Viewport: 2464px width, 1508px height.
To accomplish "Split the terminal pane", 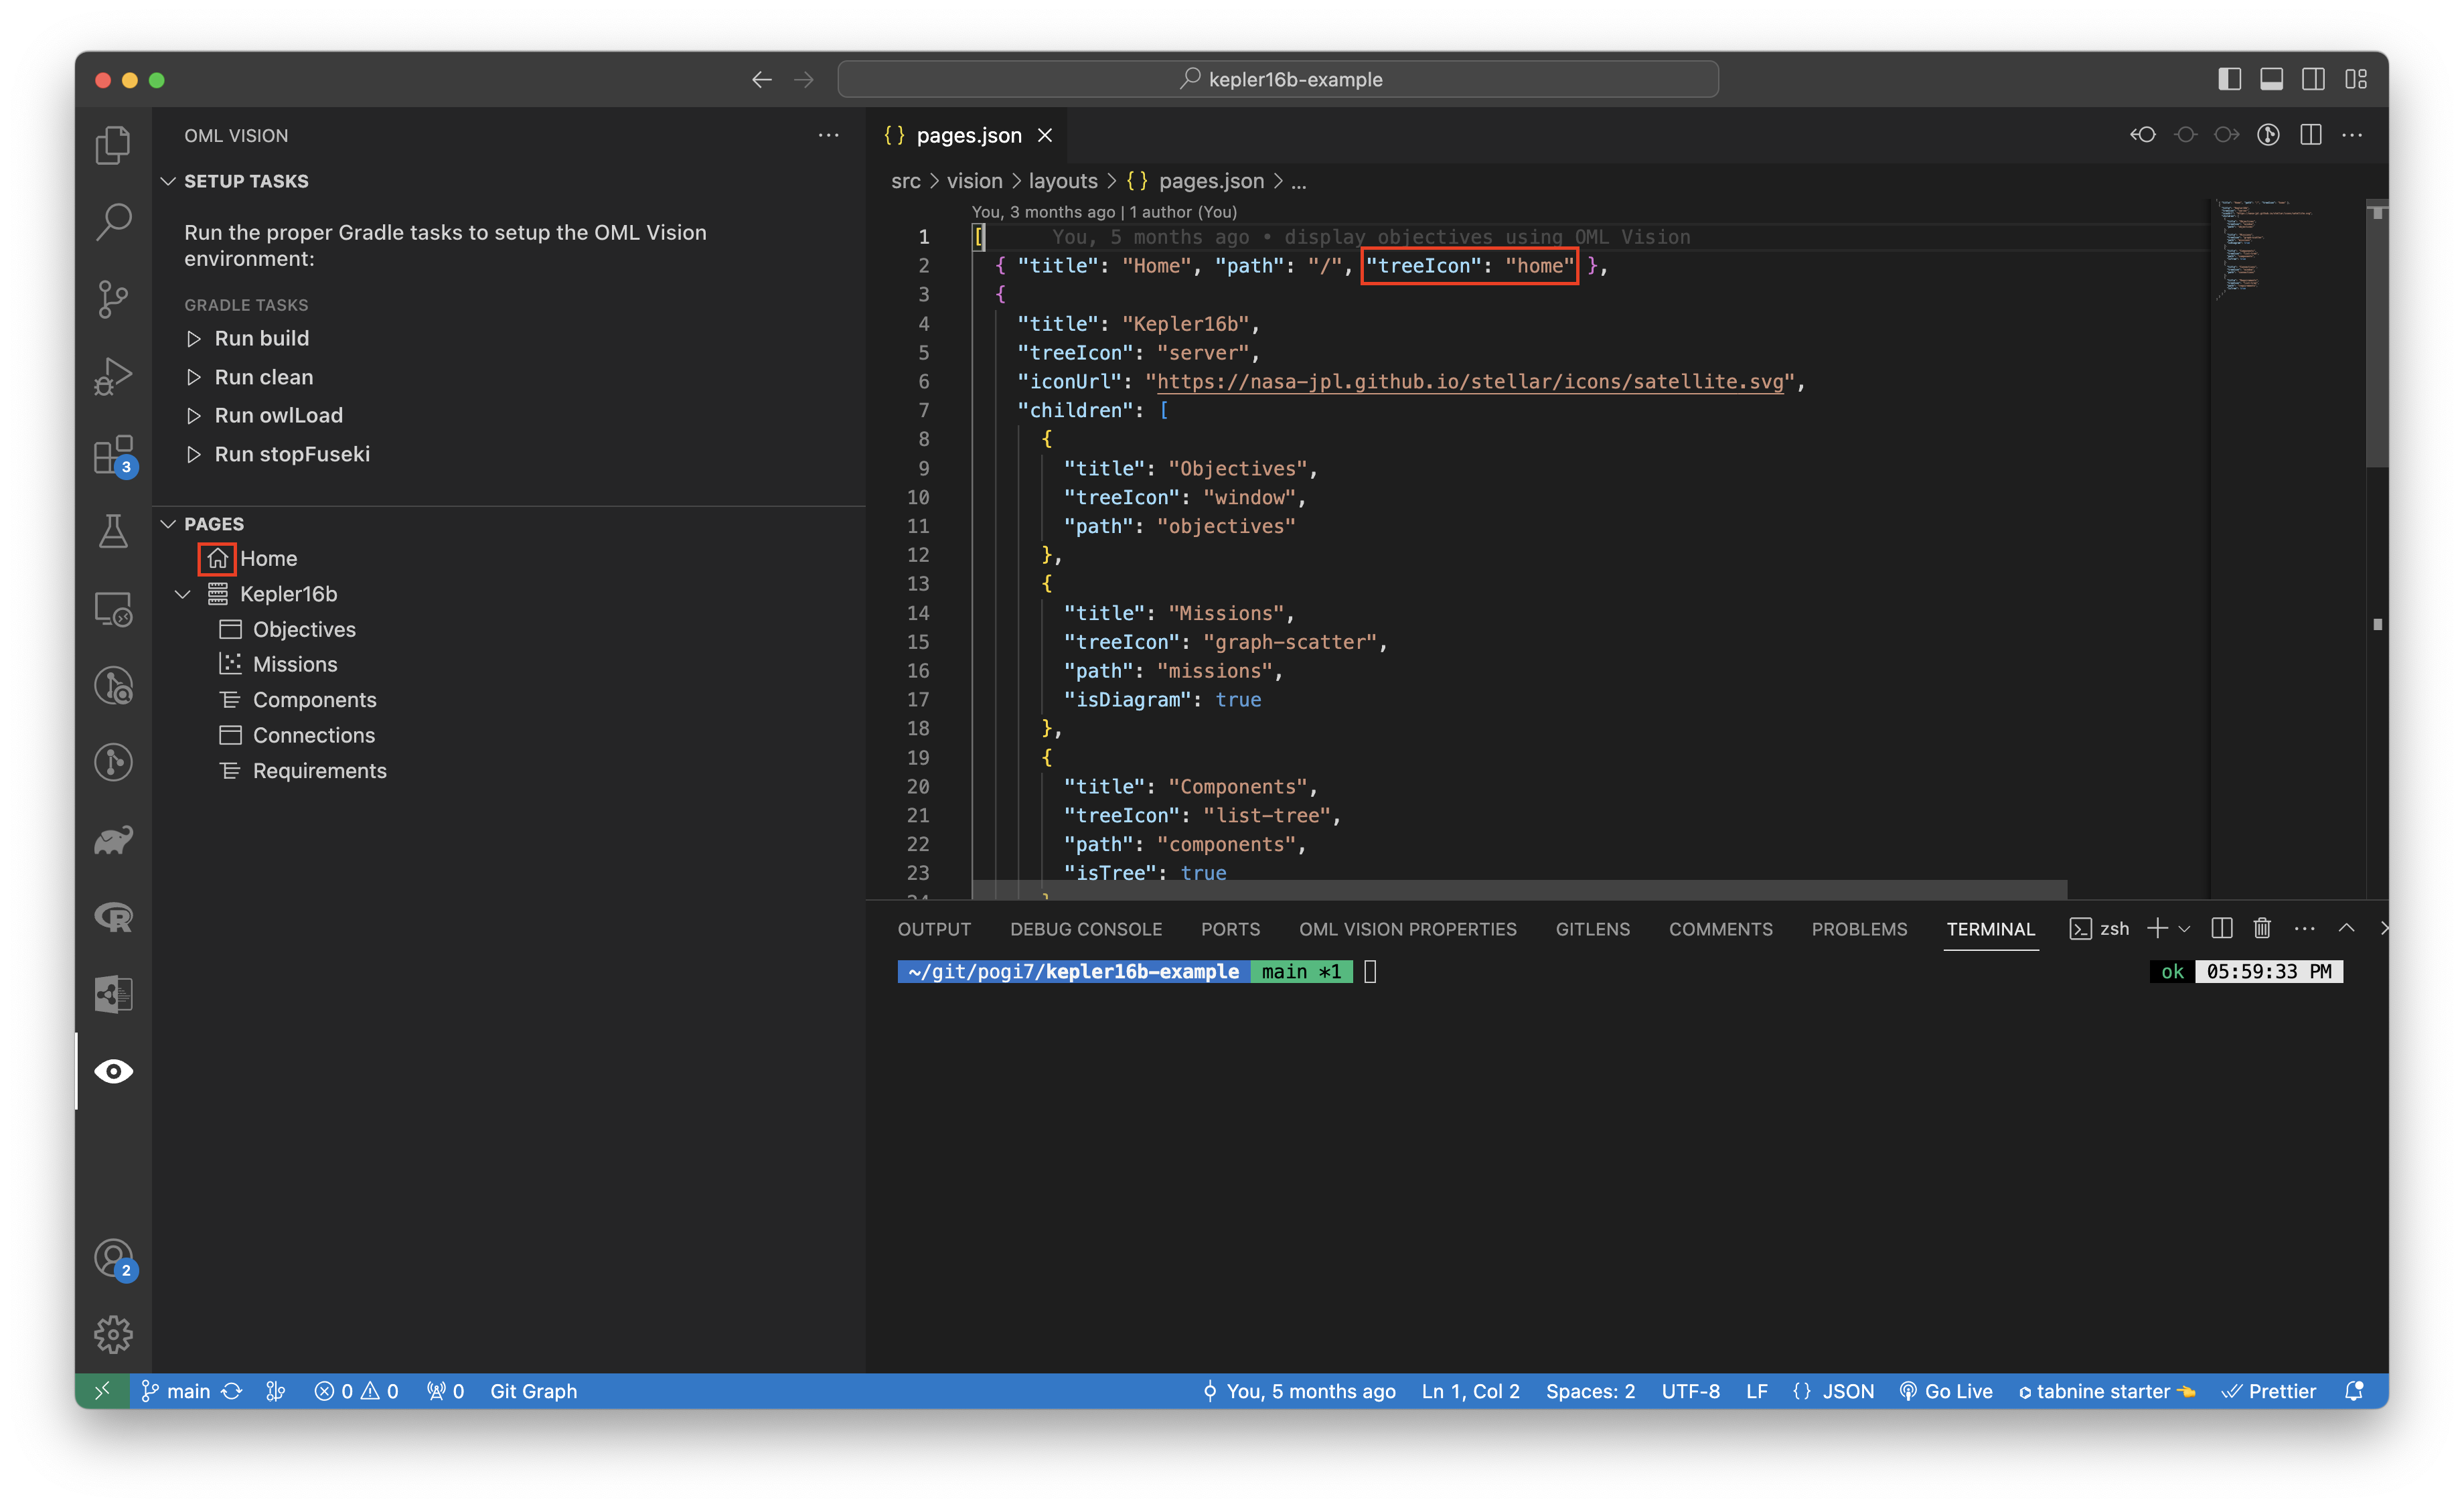I will (2221, 928).
